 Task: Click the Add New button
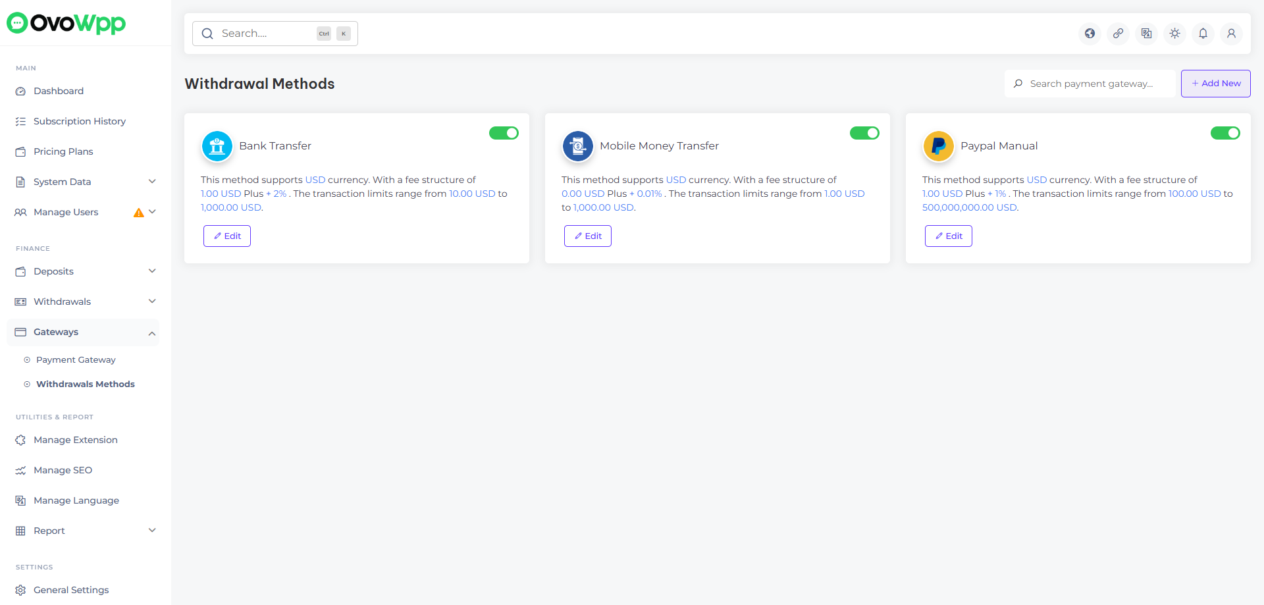coord(1215,84)
